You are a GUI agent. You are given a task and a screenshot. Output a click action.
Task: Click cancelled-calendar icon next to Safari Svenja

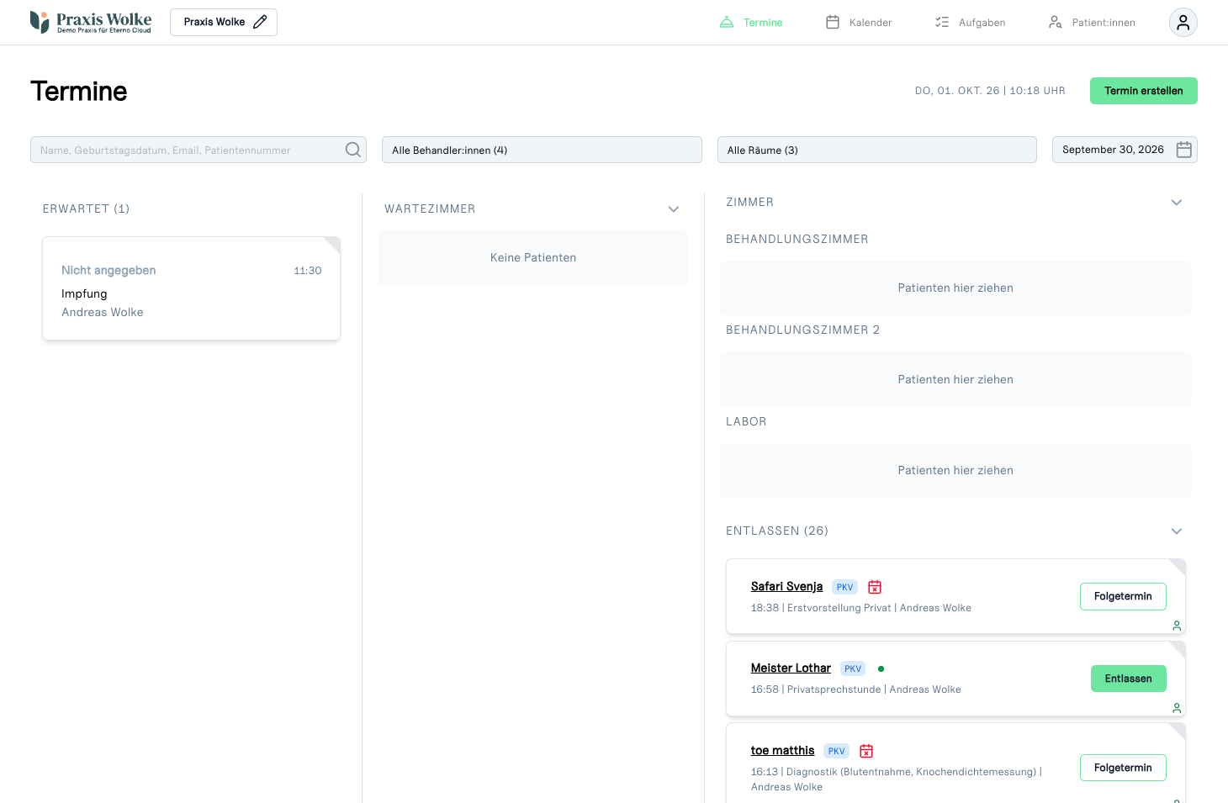875,587
